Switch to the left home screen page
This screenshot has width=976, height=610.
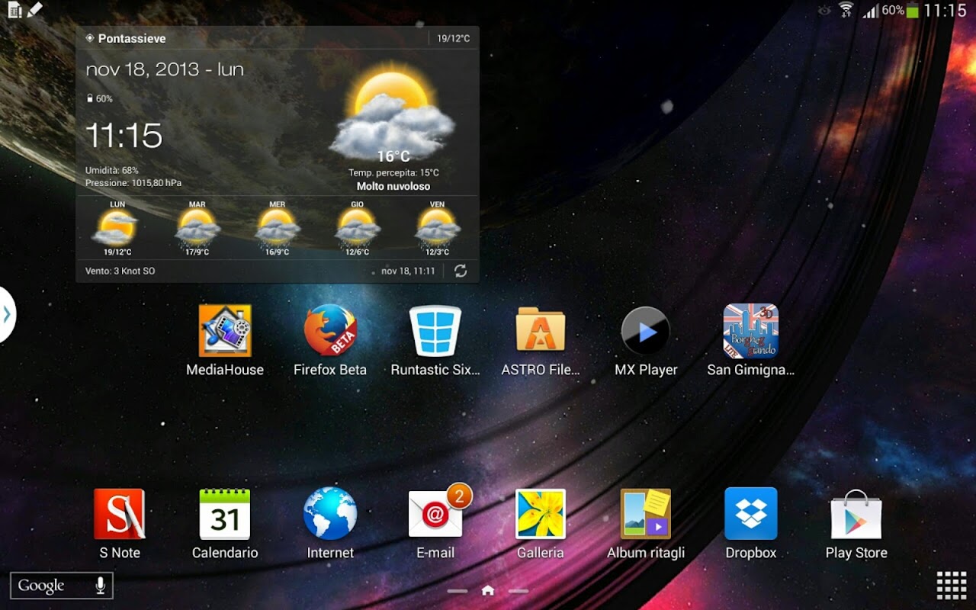(x=457, y=591)
